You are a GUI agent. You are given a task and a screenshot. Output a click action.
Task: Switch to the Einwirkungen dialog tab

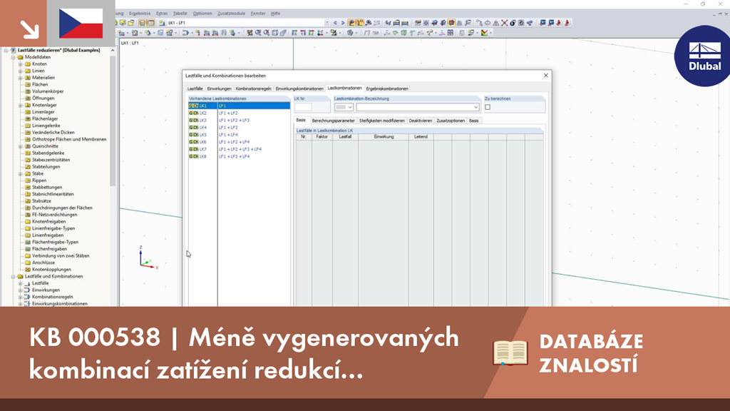(x=219, y=88)
